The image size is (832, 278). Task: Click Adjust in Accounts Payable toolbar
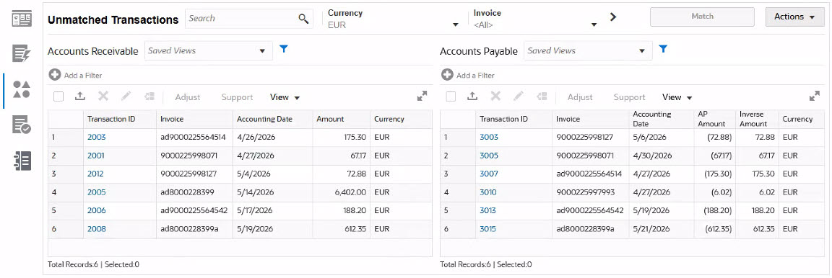[x=580, y=97]
